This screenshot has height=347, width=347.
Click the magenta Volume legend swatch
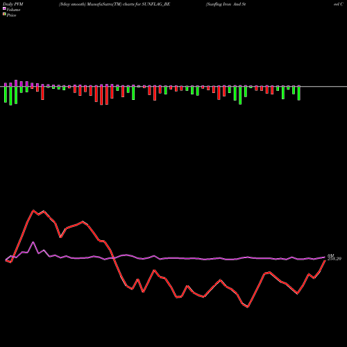pyautogui.click(x=4, y=9)
